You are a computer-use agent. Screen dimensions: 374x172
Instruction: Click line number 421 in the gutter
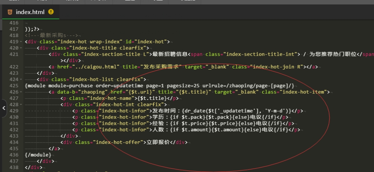(x=14, y=54)
